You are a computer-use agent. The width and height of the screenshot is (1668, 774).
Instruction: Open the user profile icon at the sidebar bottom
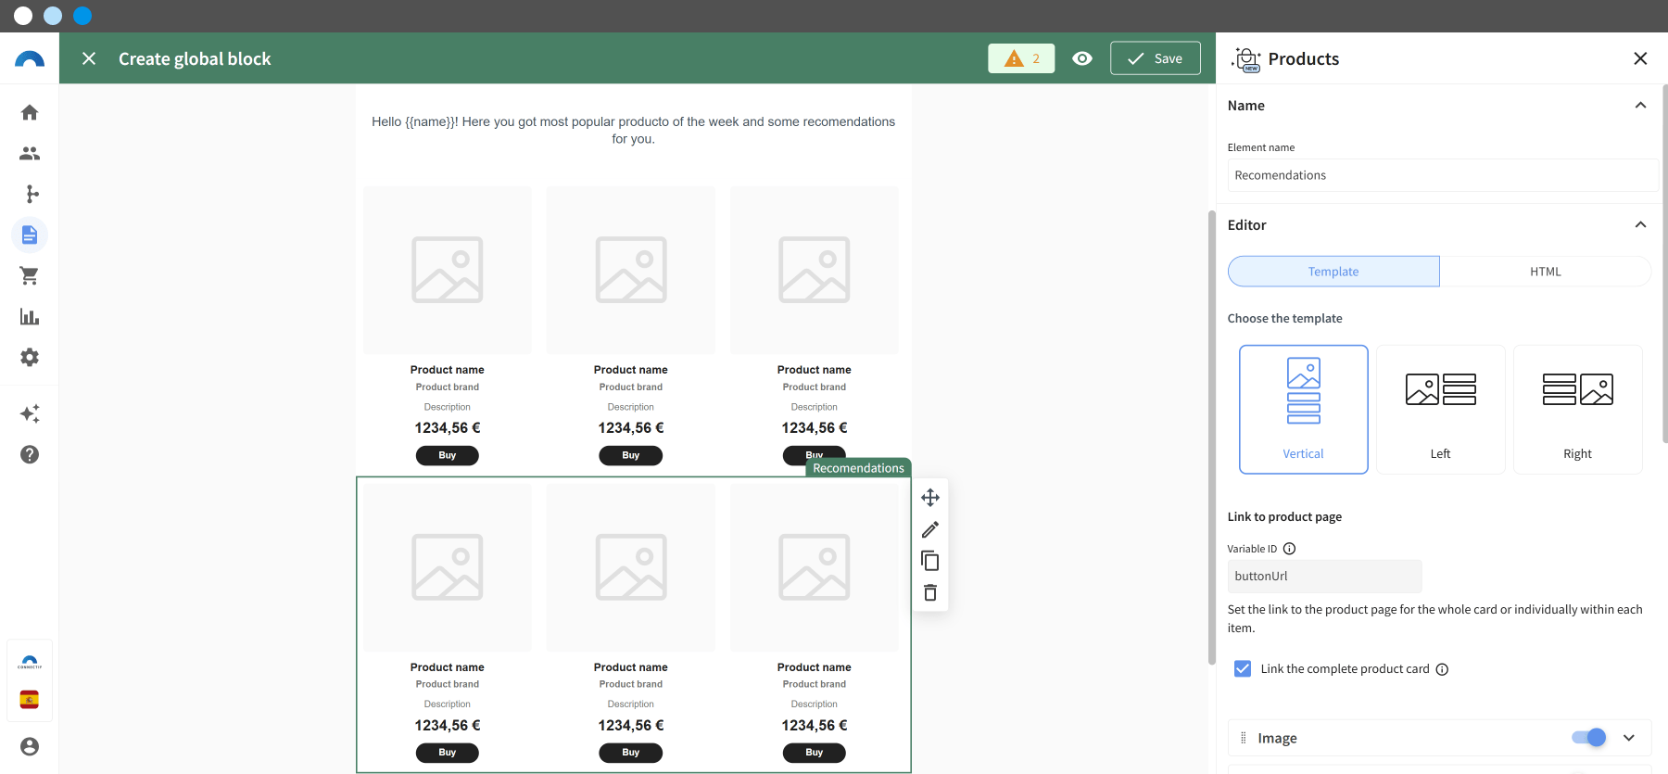click(x=30, y=746)
